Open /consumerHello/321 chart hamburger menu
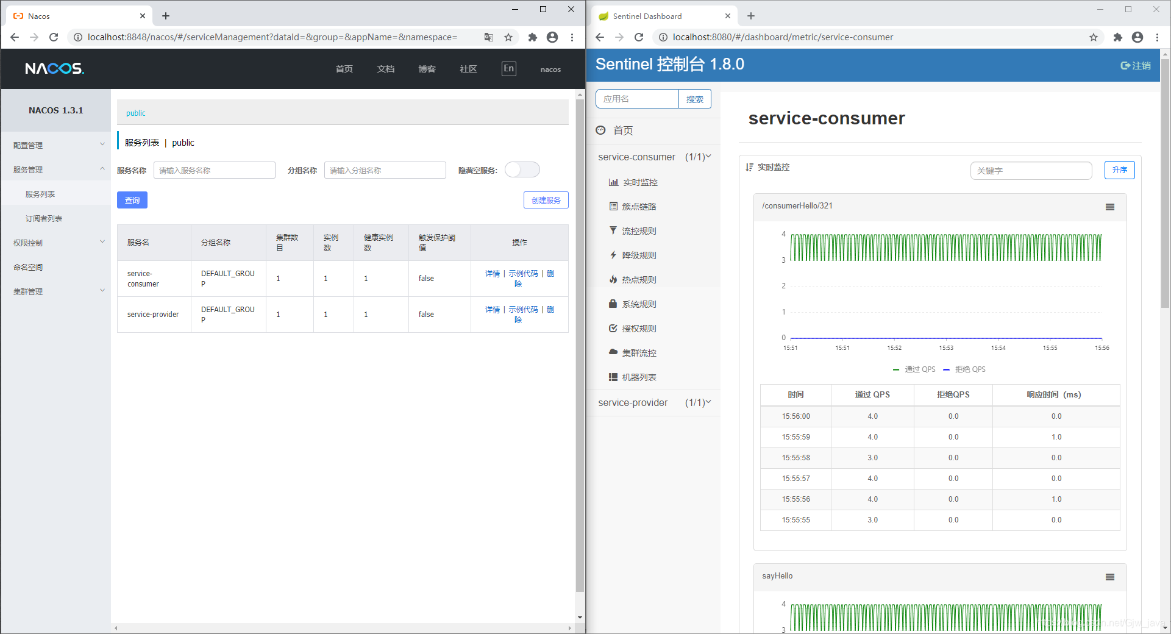The width and height of the screenshot is (1171, 634). 1110,207
